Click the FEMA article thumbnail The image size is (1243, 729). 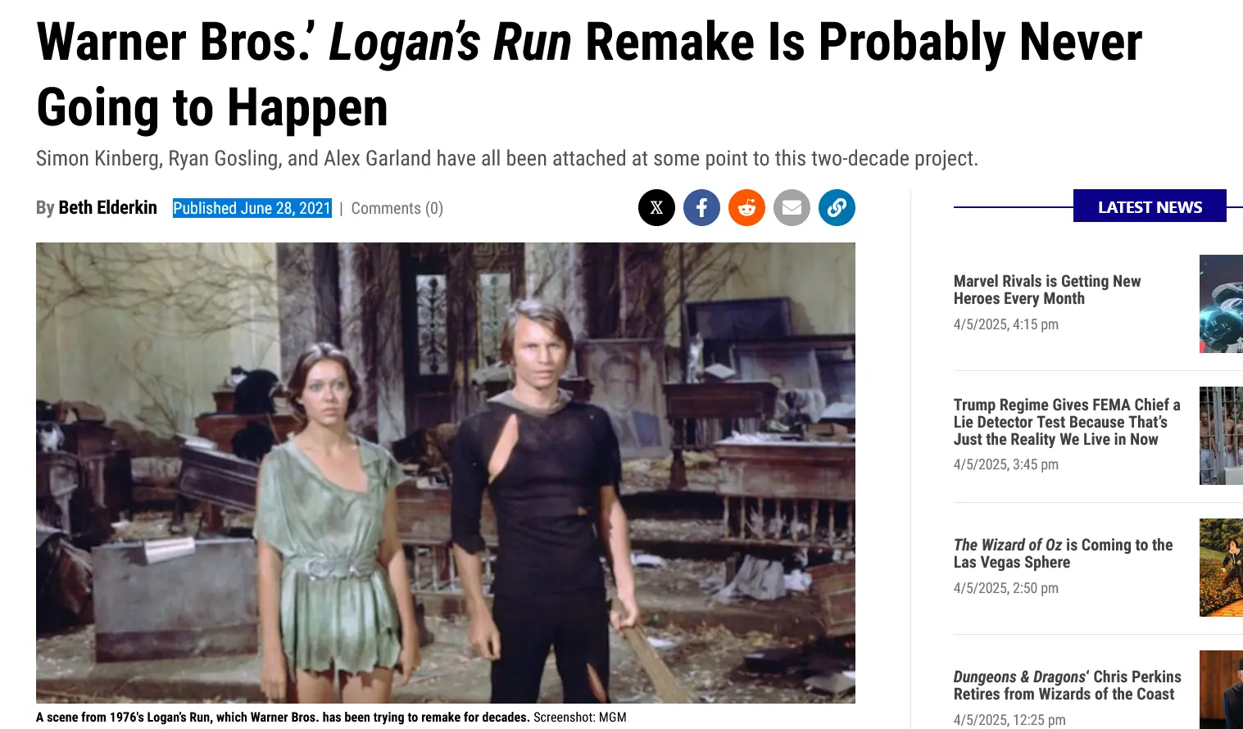1221,436
